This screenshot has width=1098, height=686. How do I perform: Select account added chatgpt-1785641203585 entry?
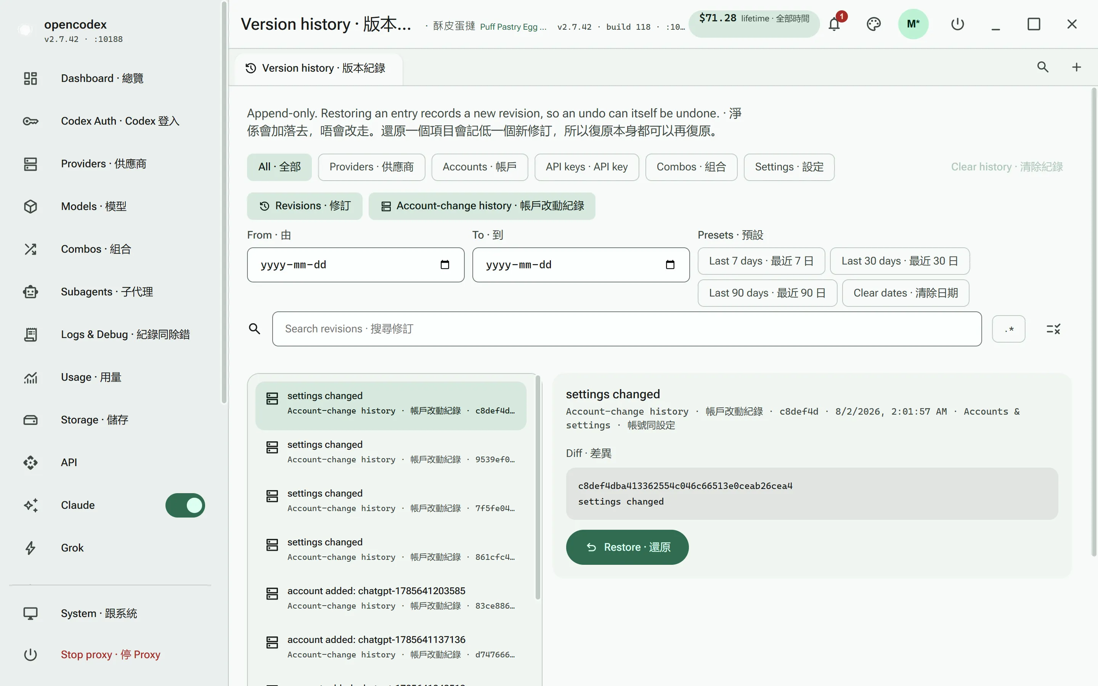pyautogui.click(x=391, y=601)
